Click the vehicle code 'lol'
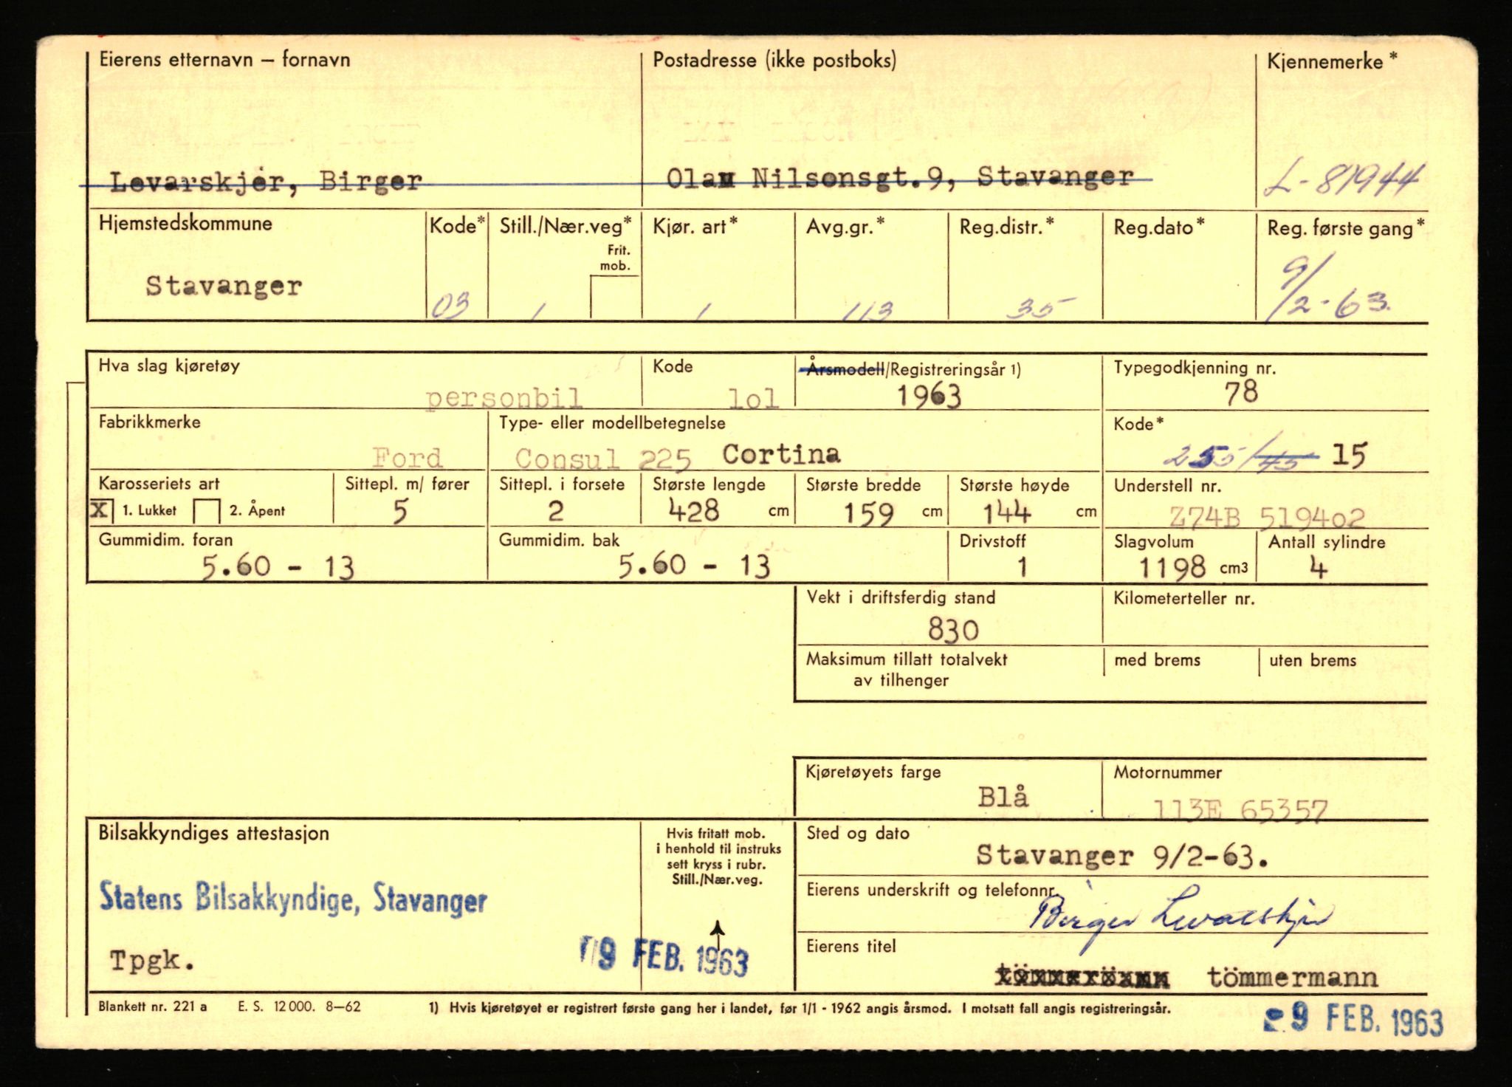The height and width of the screenshot is (1087, 1512). (x=753, y=400)
